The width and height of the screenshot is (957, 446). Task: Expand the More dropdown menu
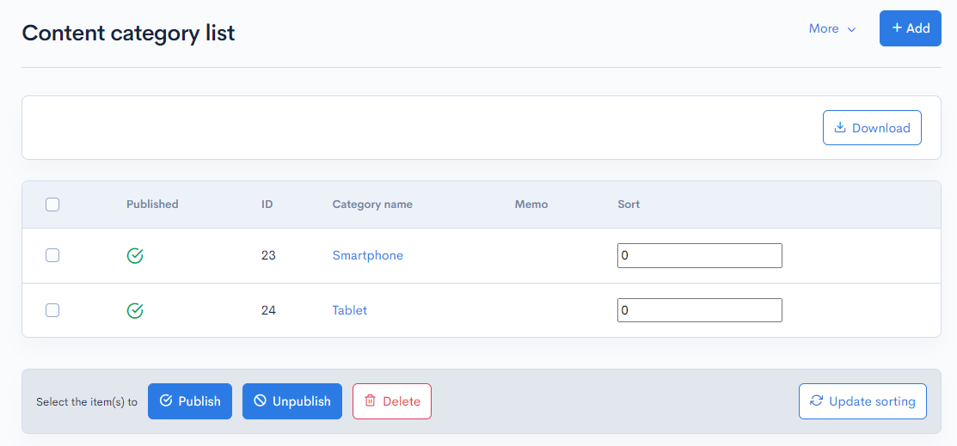tap(831, 28)
